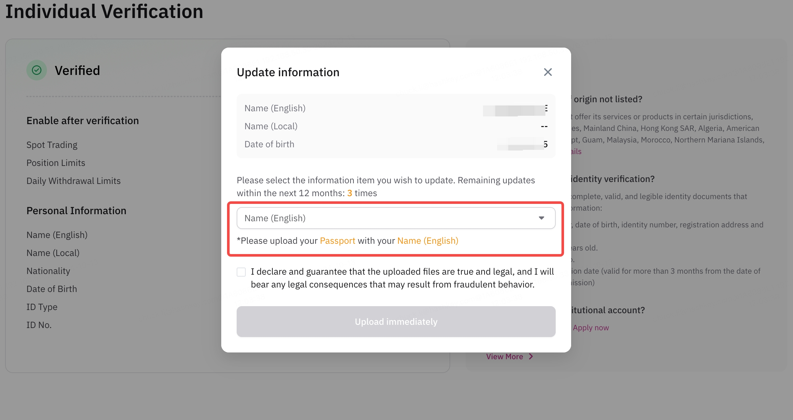Viewport: 793px width, 420px height.
Task: Click the ID Type personal information item
Action: pyautogui.click(x=42, y=307)
